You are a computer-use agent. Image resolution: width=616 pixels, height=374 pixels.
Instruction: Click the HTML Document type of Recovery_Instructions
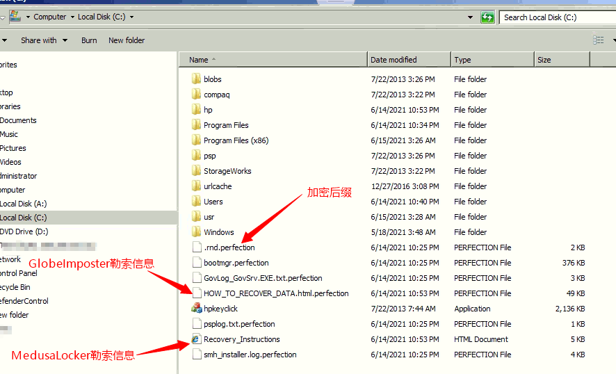click(x=481, y=339)
